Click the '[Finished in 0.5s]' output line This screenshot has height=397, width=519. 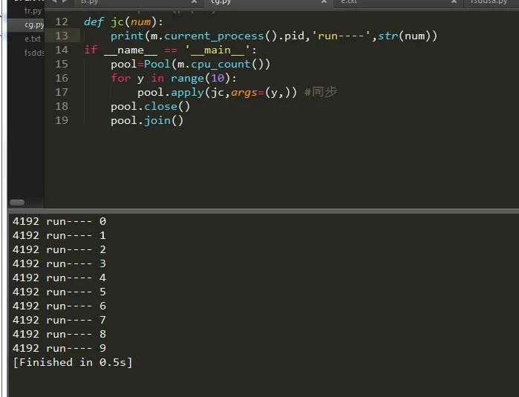pos(72,362)
